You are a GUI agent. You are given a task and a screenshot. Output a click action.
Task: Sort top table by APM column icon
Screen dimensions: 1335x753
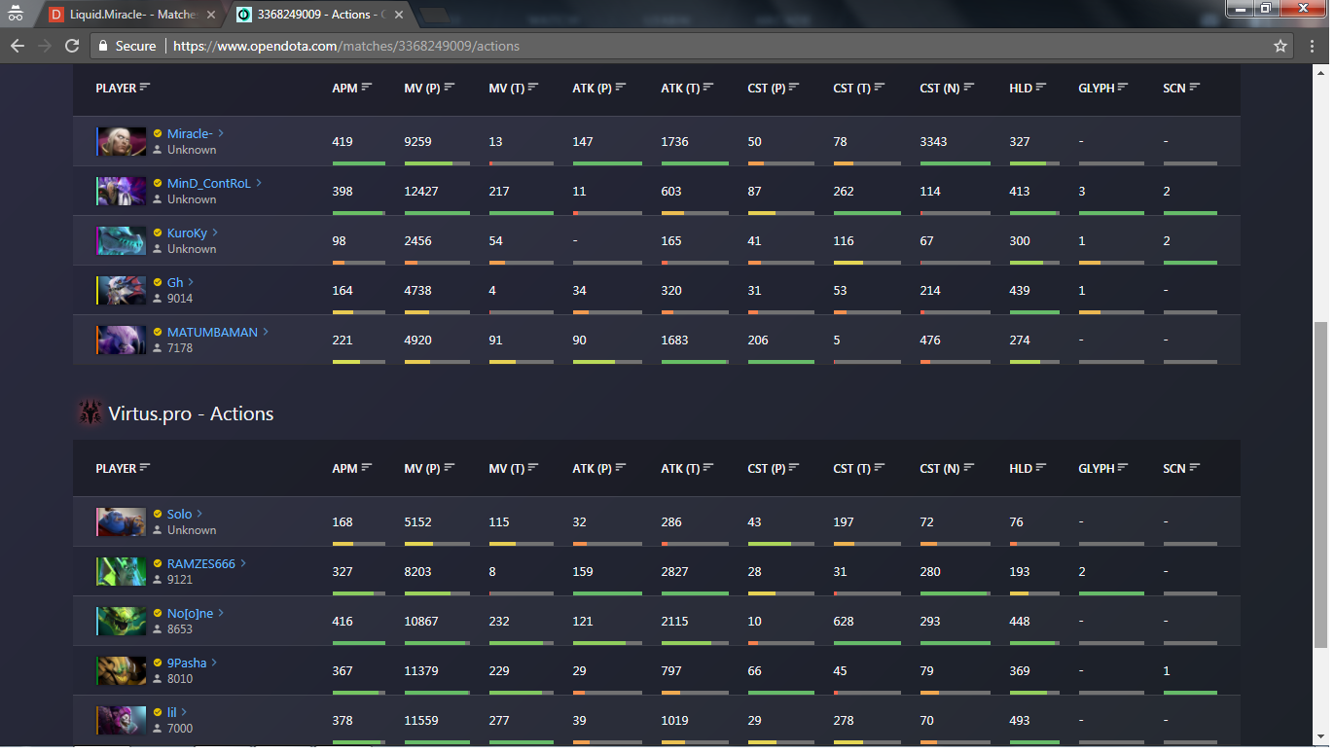coord(367,88)
